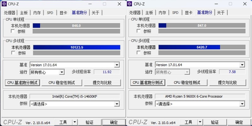Enable multi-thread 参照 checkbox in left window
252x126 pixels.
coord(13,53)
